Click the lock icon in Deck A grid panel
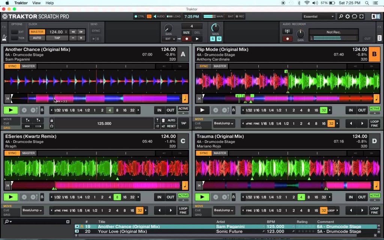384x240 pixels. [x=51, y=120]
